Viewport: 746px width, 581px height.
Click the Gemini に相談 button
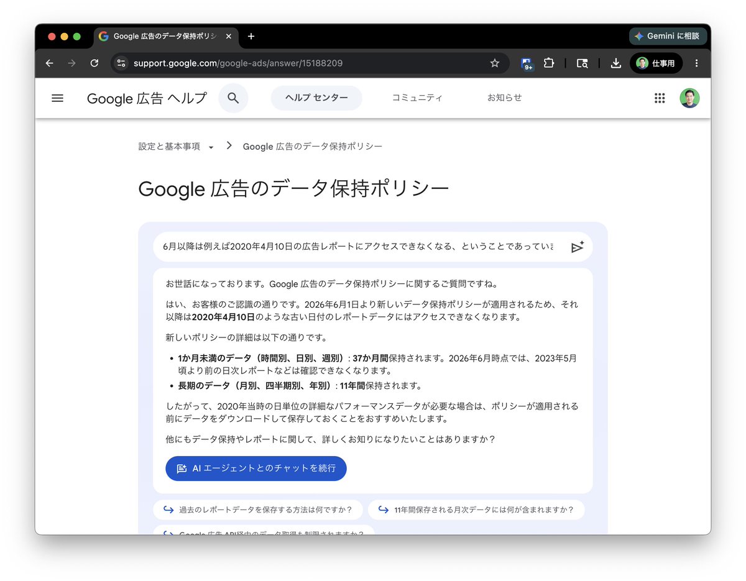tap(667, 36)
